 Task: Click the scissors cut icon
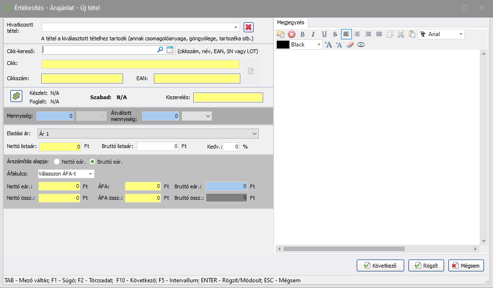click(400, 34)
